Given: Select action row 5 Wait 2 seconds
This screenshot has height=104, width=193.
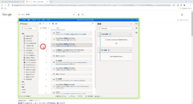Looking at the screenshot, I should tap(71, 56).
